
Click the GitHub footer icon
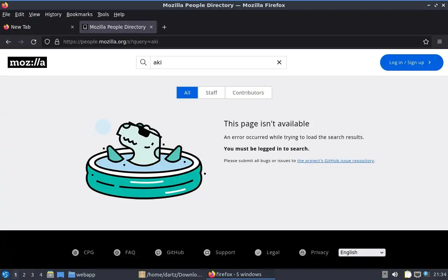point(158,252)
